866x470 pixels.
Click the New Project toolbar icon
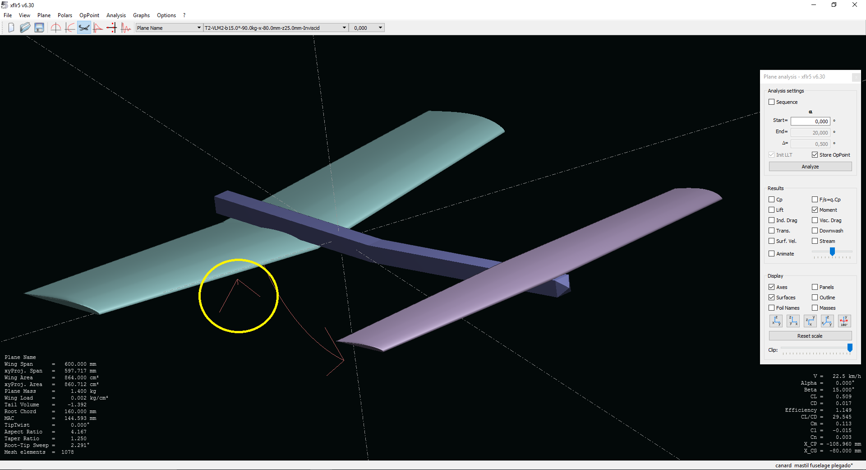tap(11, 28)
